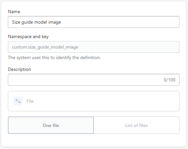The height and width of the screenshot is (149, 188).
Task: Click the File type label text
Action: pyautogui.click(x=30, y=101)
